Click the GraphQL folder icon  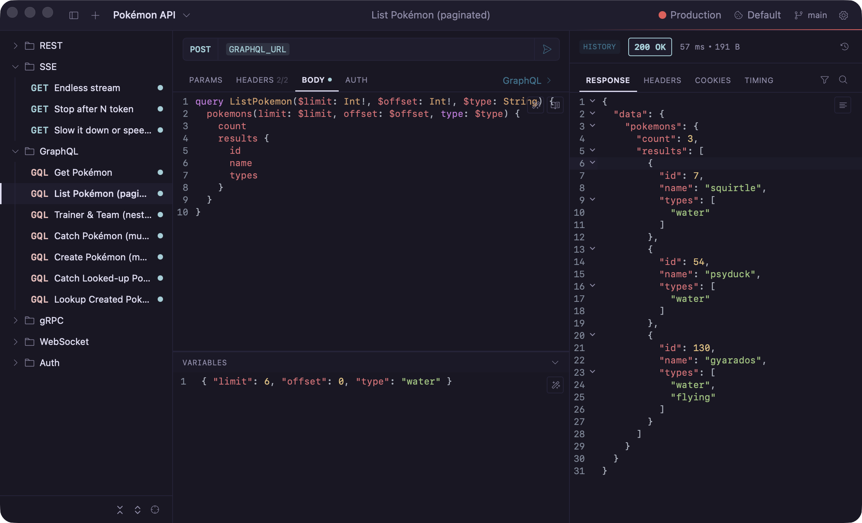pyautogui.click(x=30, y=152)
